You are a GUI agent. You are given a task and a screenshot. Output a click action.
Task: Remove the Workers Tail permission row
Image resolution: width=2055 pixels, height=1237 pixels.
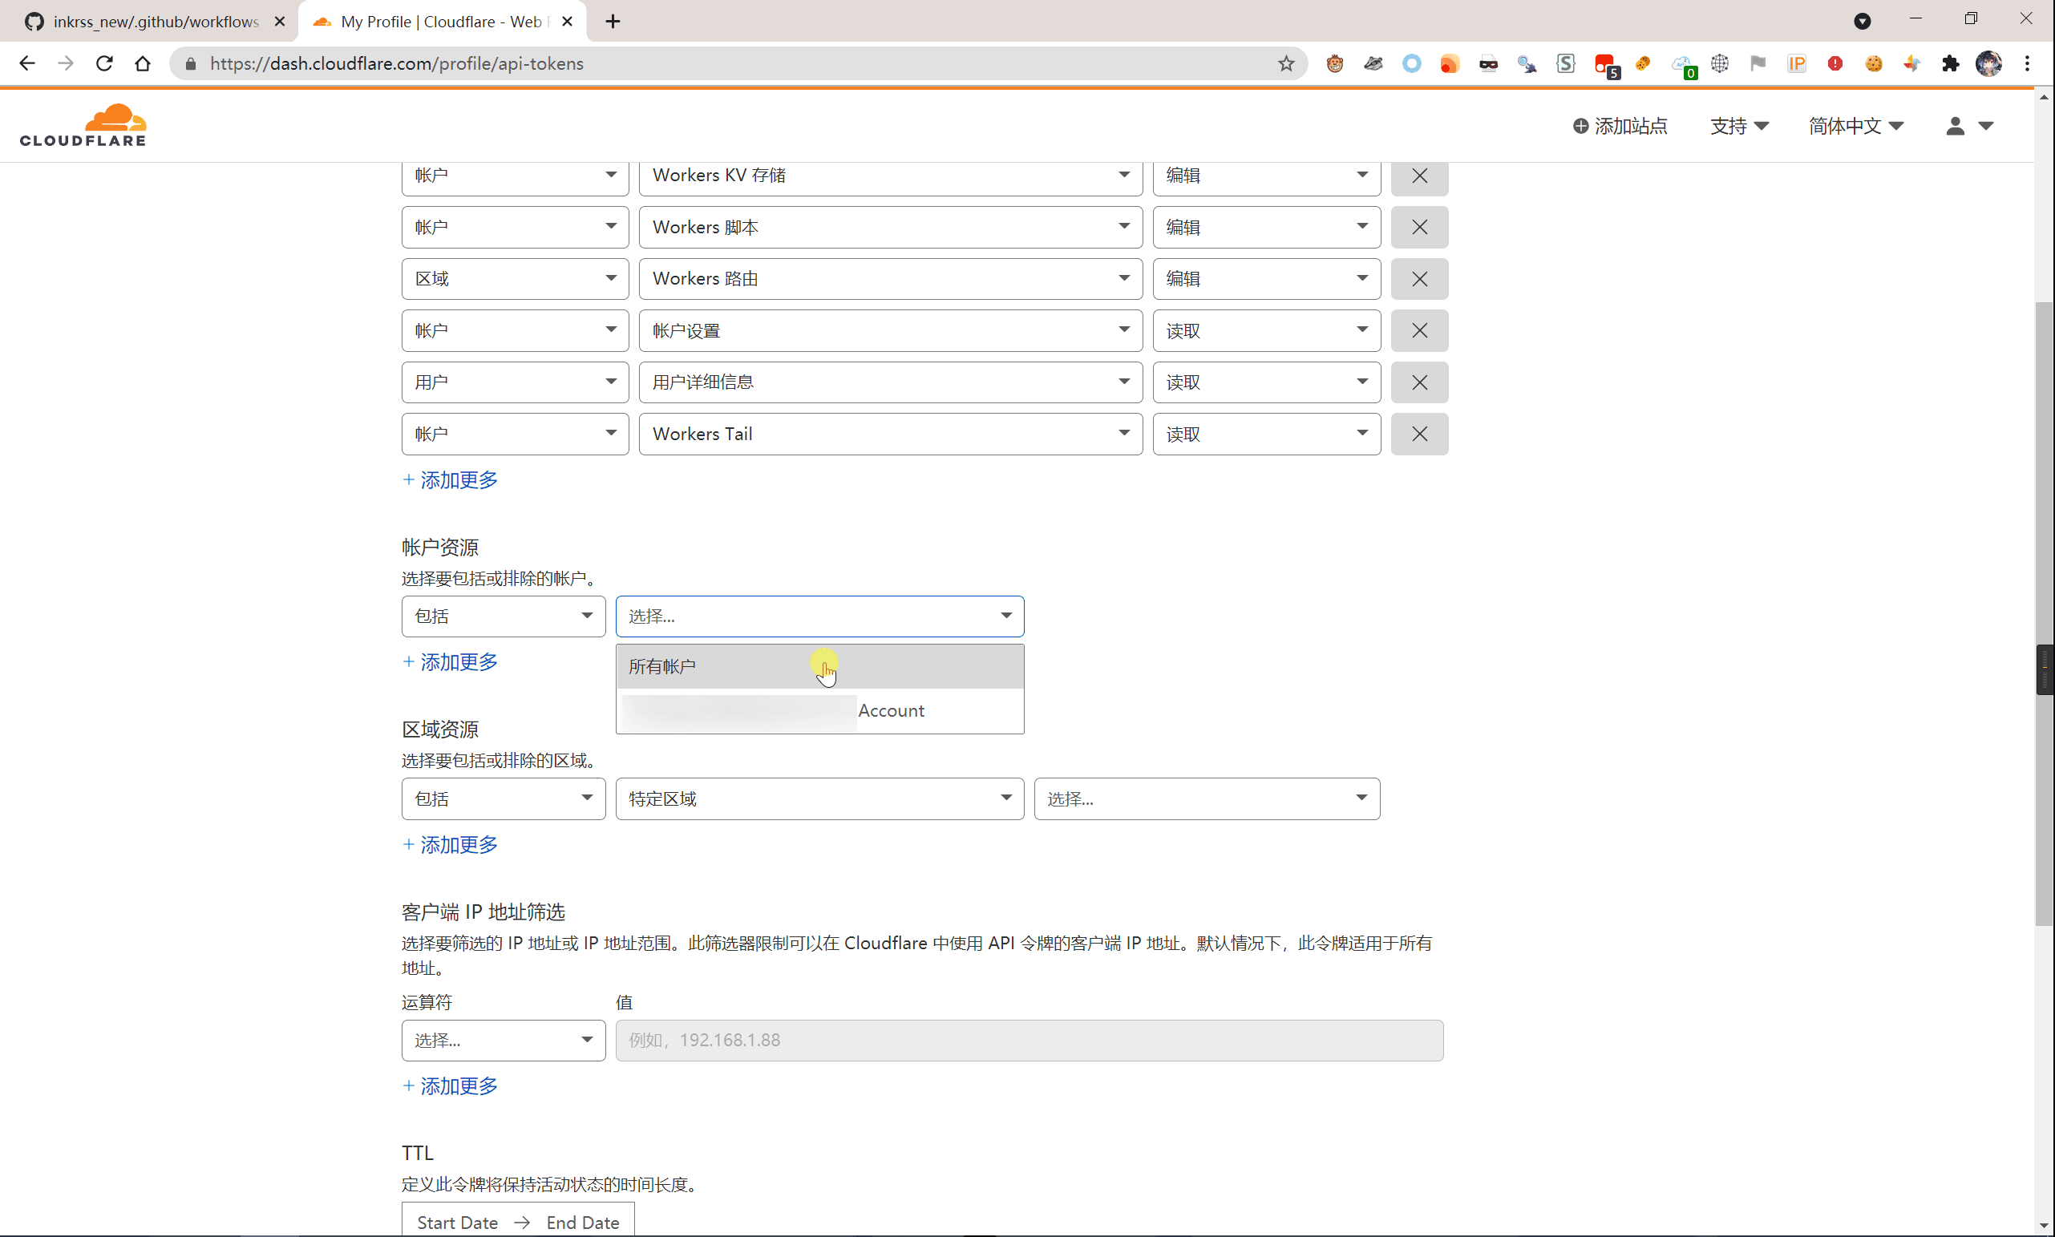[1419, 434]
